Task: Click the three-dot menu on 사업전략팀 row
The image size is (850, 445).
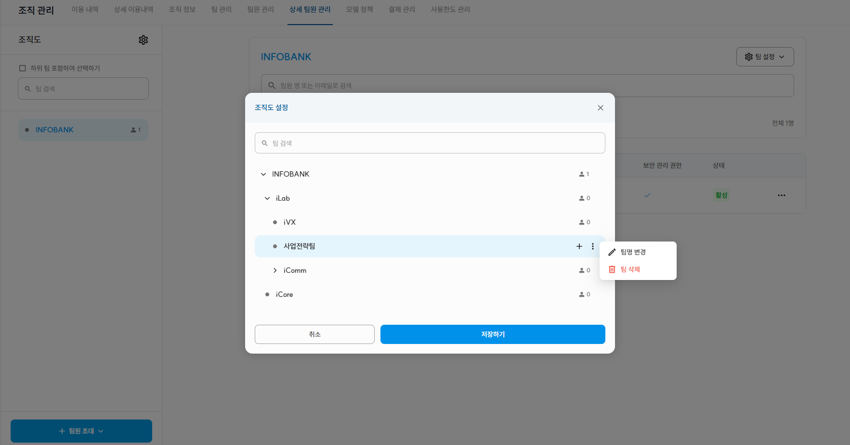Action: click(592, 246)
